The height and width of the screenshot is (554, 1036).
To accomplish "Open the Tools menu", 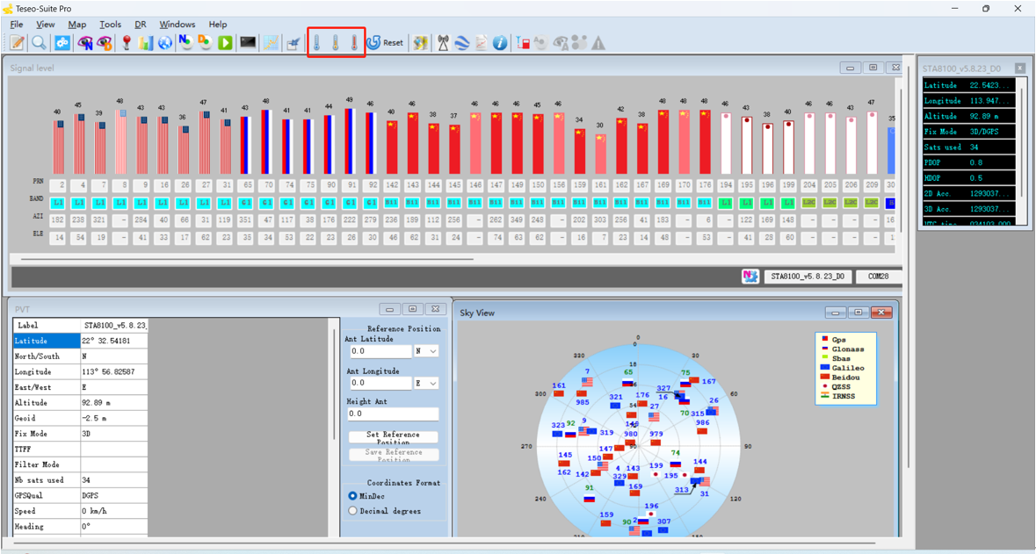I will [110, 25].
